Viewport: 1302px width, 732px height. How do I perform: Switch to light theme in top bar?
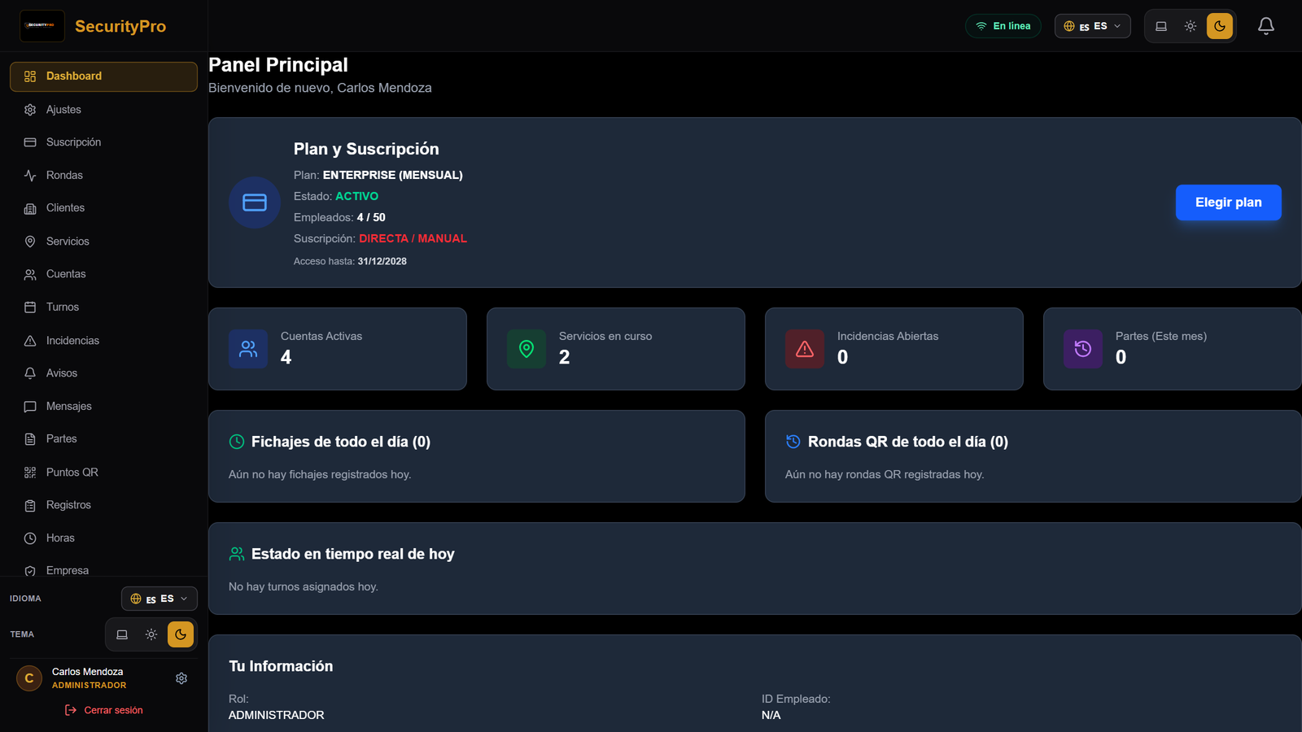point(1191,26)
